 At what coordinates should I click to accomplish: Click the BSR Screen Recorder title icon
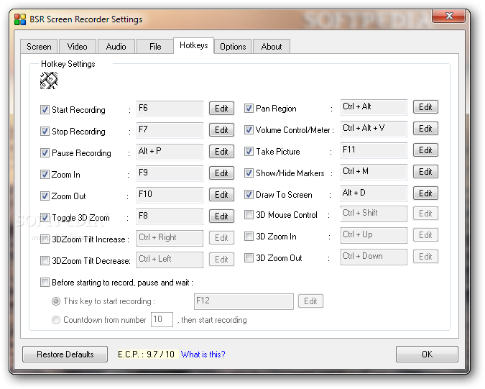(20, 19)
